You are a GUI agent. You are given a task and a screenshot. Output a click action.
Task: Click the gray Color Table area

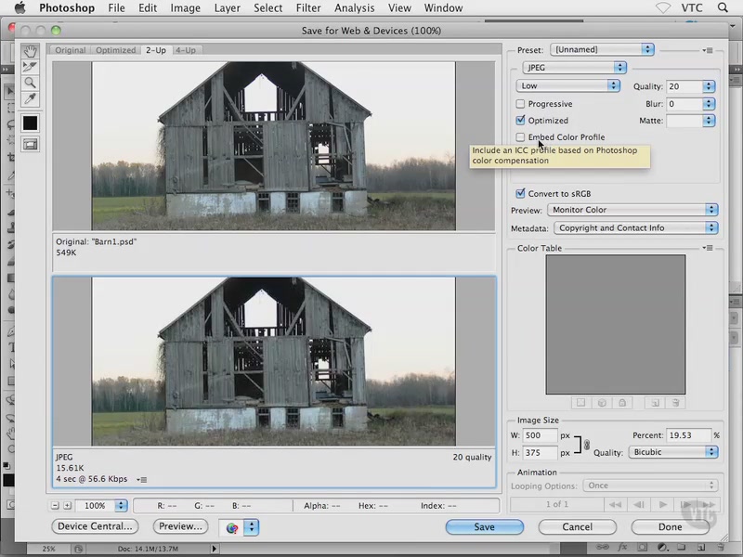coord(616,324)
